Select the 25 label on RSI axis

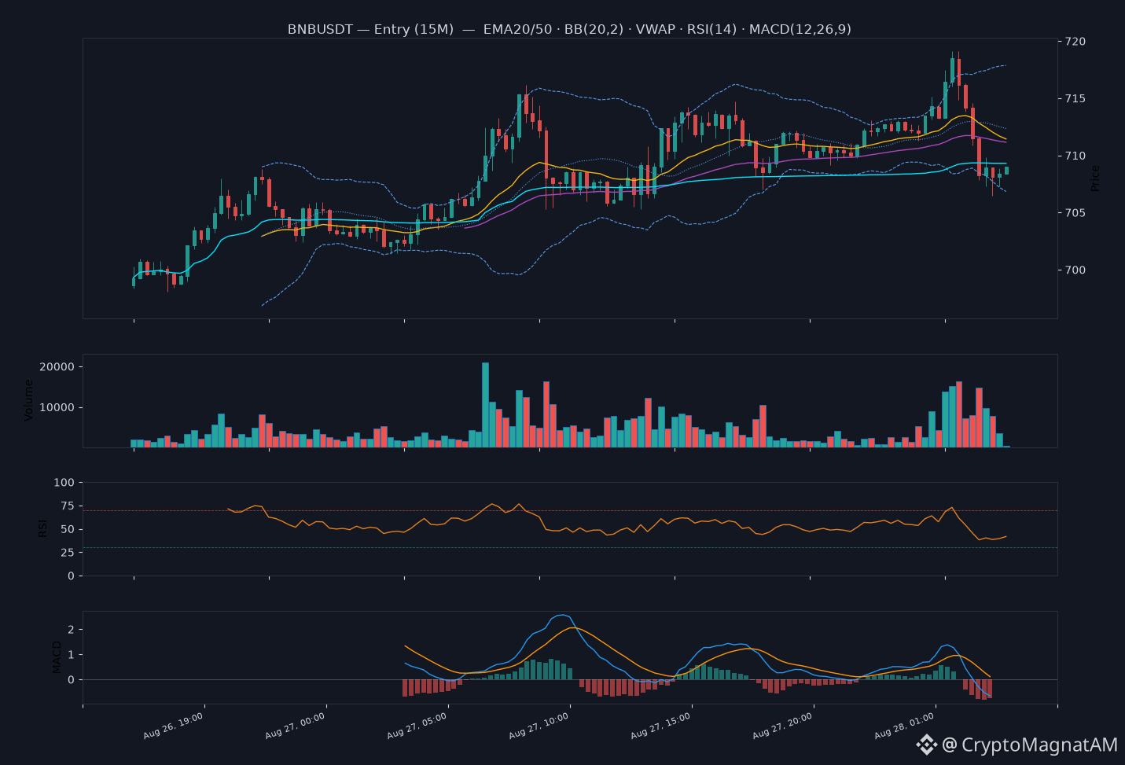68,553
